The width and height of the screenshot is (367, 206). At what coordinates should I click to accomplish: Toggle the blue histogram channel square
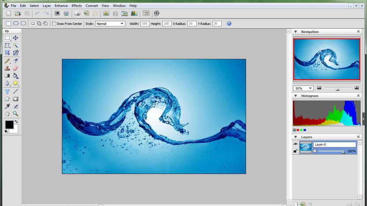click(305, 130)
